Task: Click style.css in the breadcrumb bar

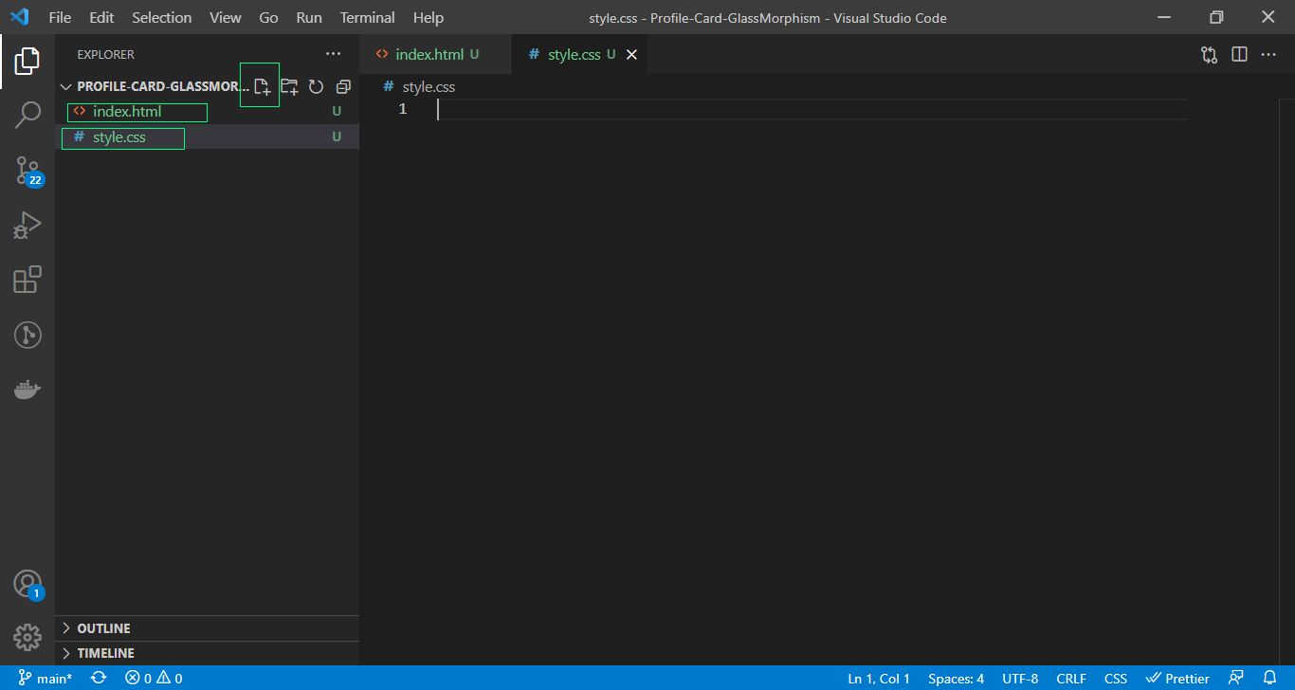Action: click(419, 86)
